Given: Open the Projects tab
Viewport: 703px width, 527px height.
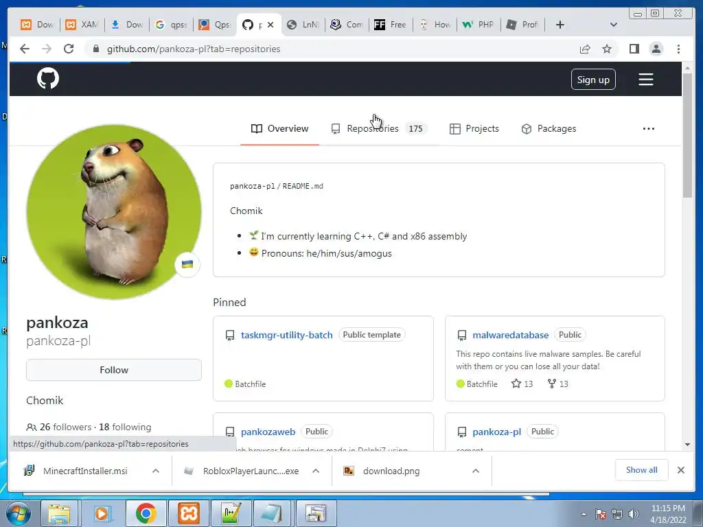Looking at the screenshot, I should 474,128.
